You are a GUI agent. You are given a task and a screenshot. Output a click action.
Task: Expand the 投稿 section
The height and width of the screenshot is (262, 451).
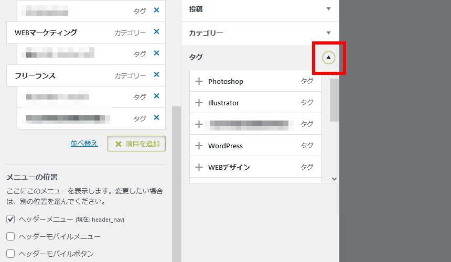pos(328,9)
